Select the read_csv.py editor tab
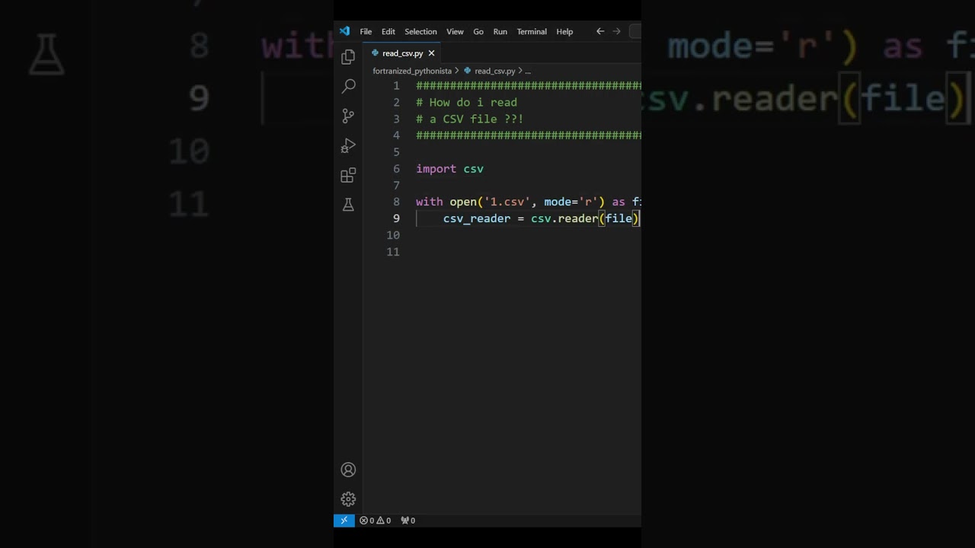 (x=402, y=53)
